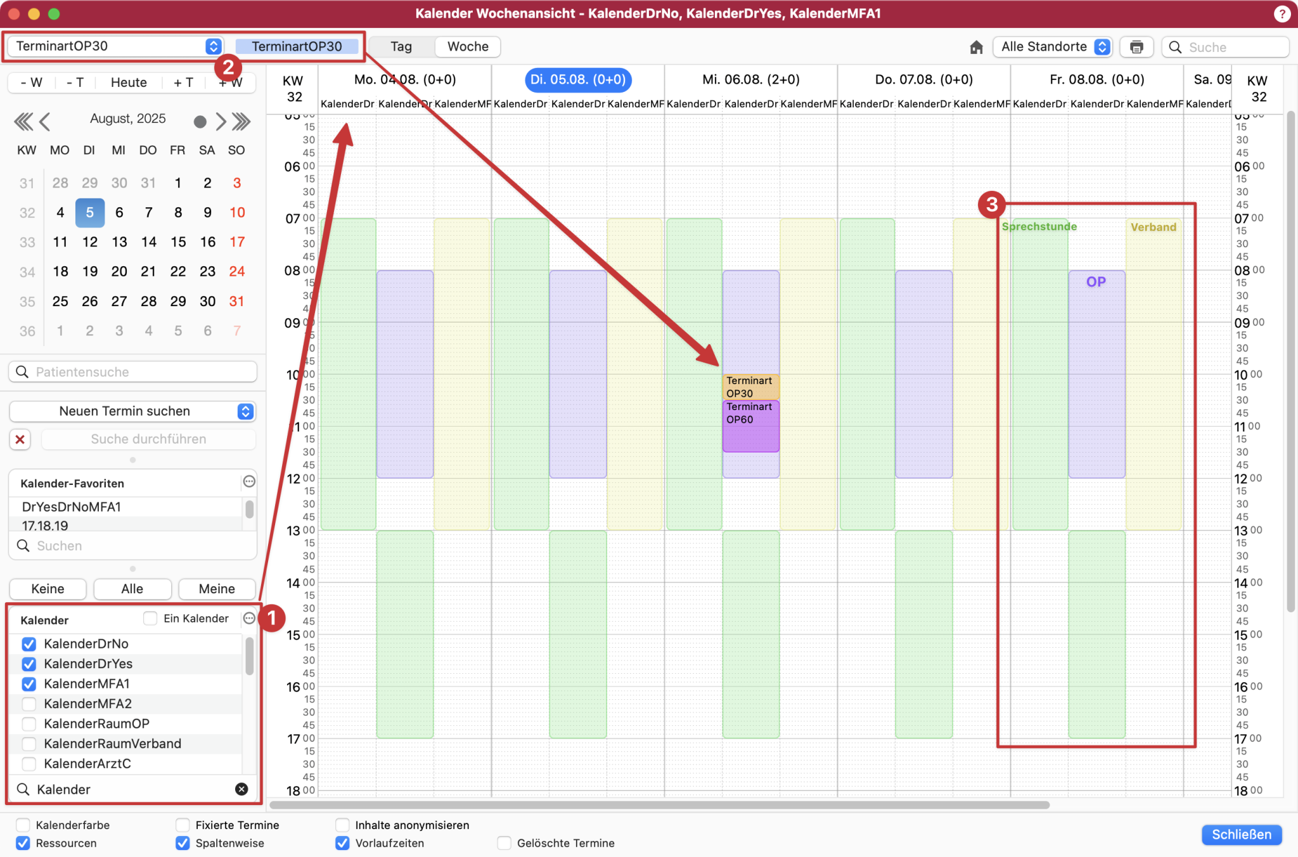Switch to the Woche view
Screen dimensions: 1298x857
pyautogui.click(x=468, y=47)
